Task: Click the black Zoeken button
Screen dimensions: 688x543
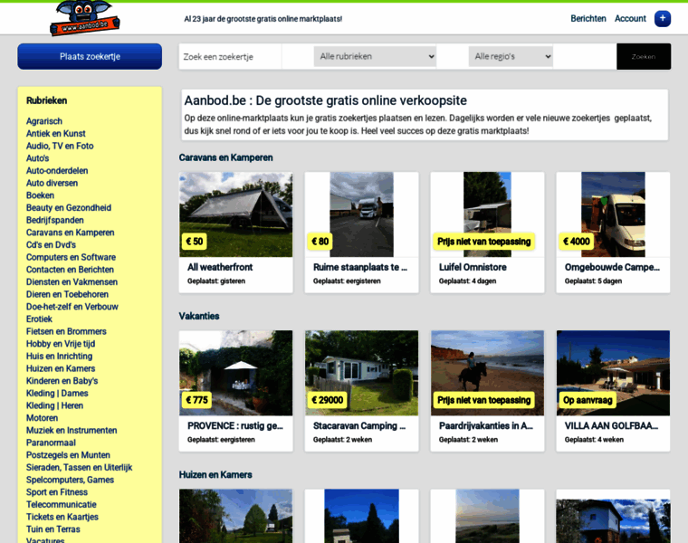Action: [x=644, y=57]
